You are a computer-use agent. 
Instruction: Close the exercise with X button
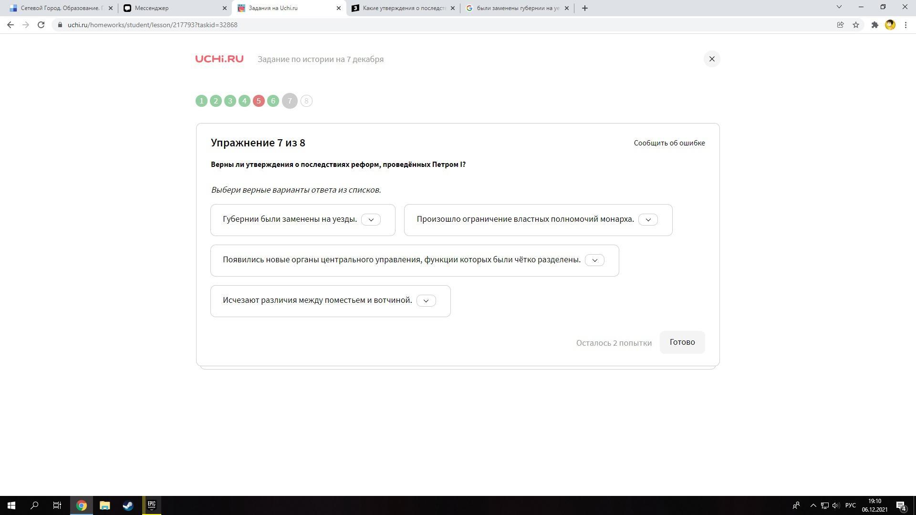click(712, 59)
